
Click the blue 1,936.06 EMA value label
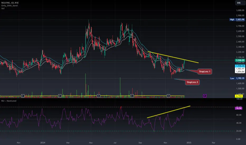240,66
